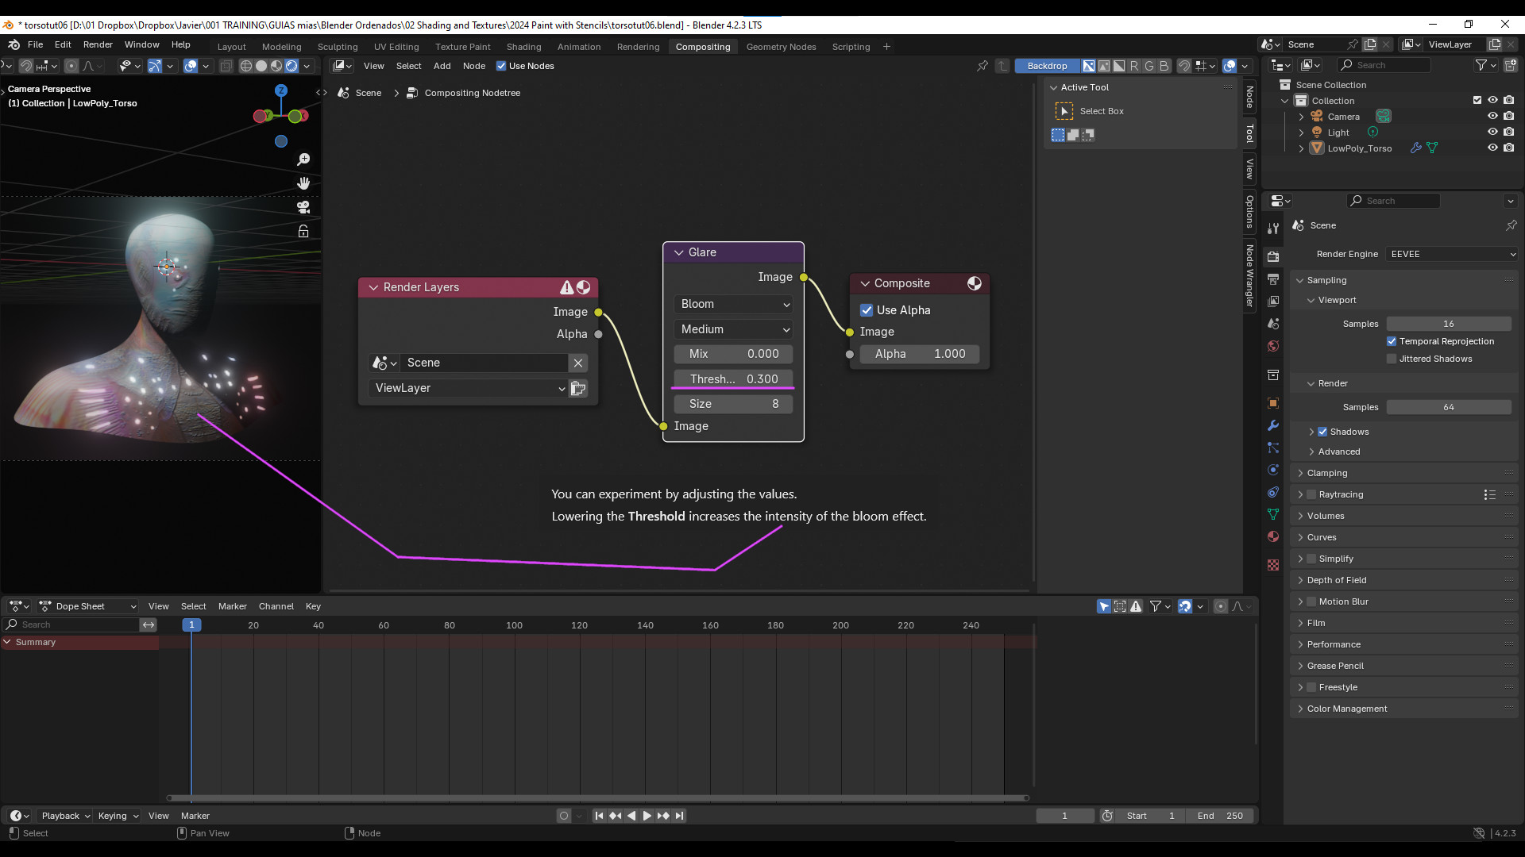
Task: Toggle camera view icon in the viewport
Action: coord(303,207)
